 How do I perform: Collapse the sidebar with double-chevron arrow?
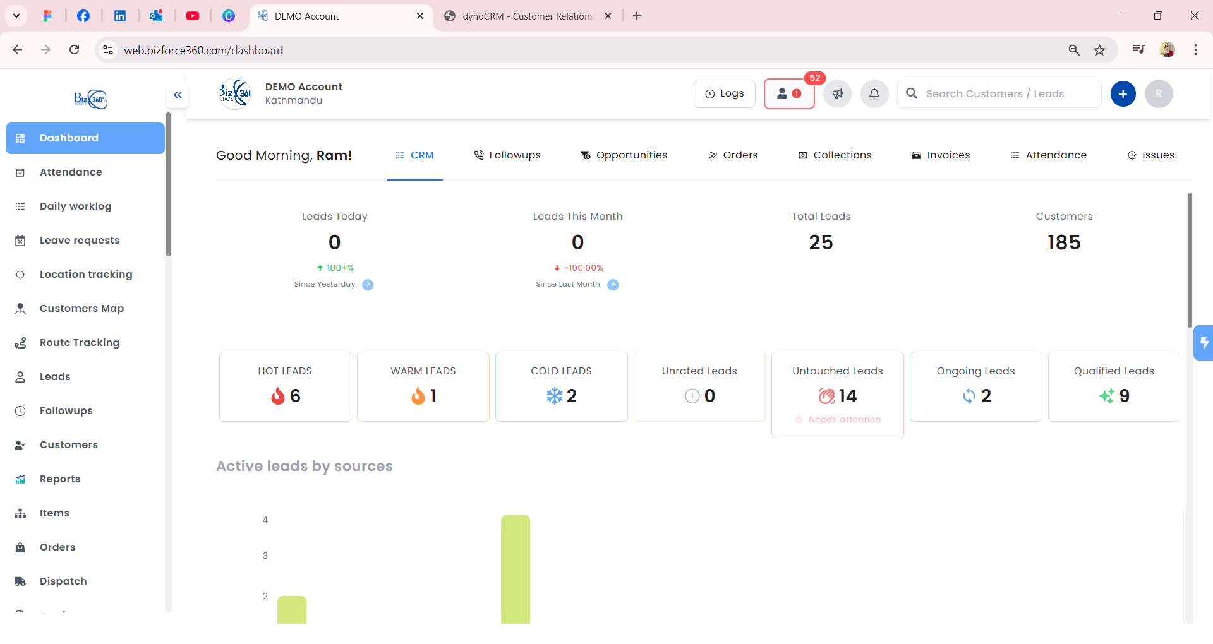178,95
